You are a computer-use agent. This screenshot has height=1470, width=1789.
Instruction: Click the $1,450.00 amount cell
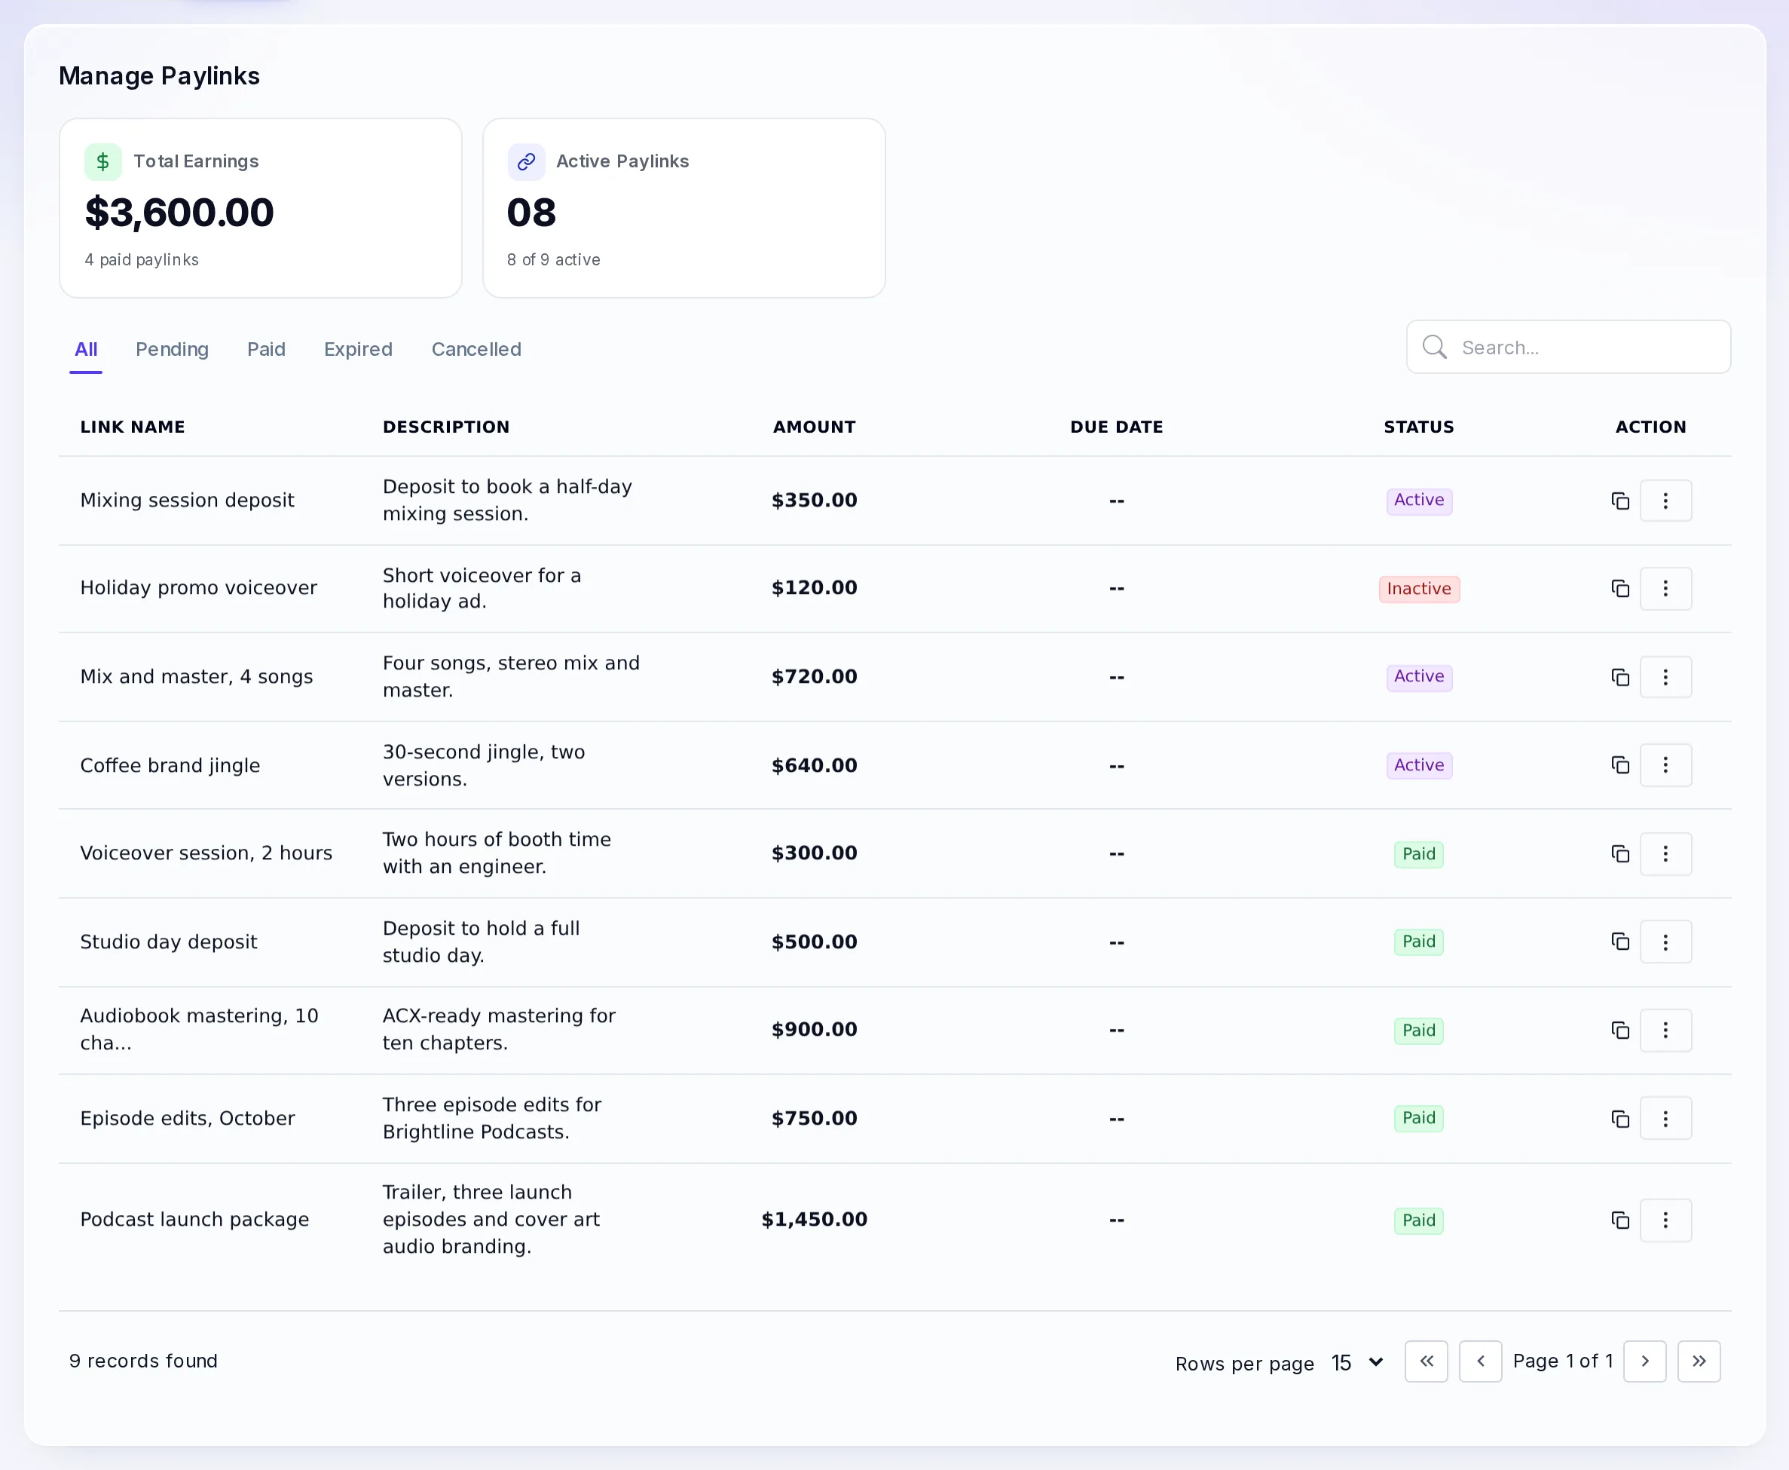click(814, 1220)
